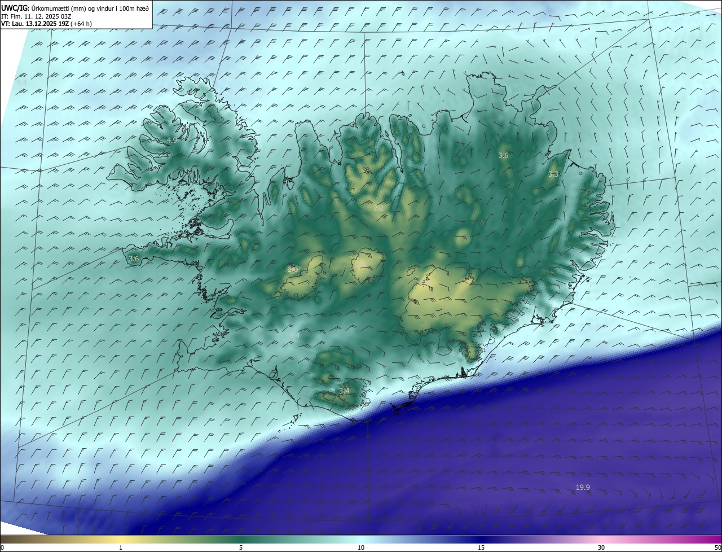Click the '8.4' value label in southwest Iceland

294,336
